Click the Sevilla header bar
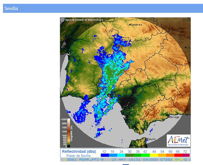The image size is (203, 165). [x=101, y=8]
